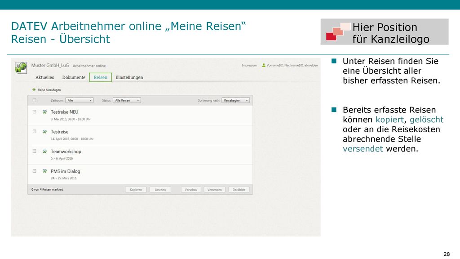Select the Reisen tab

tap(100, 77)
